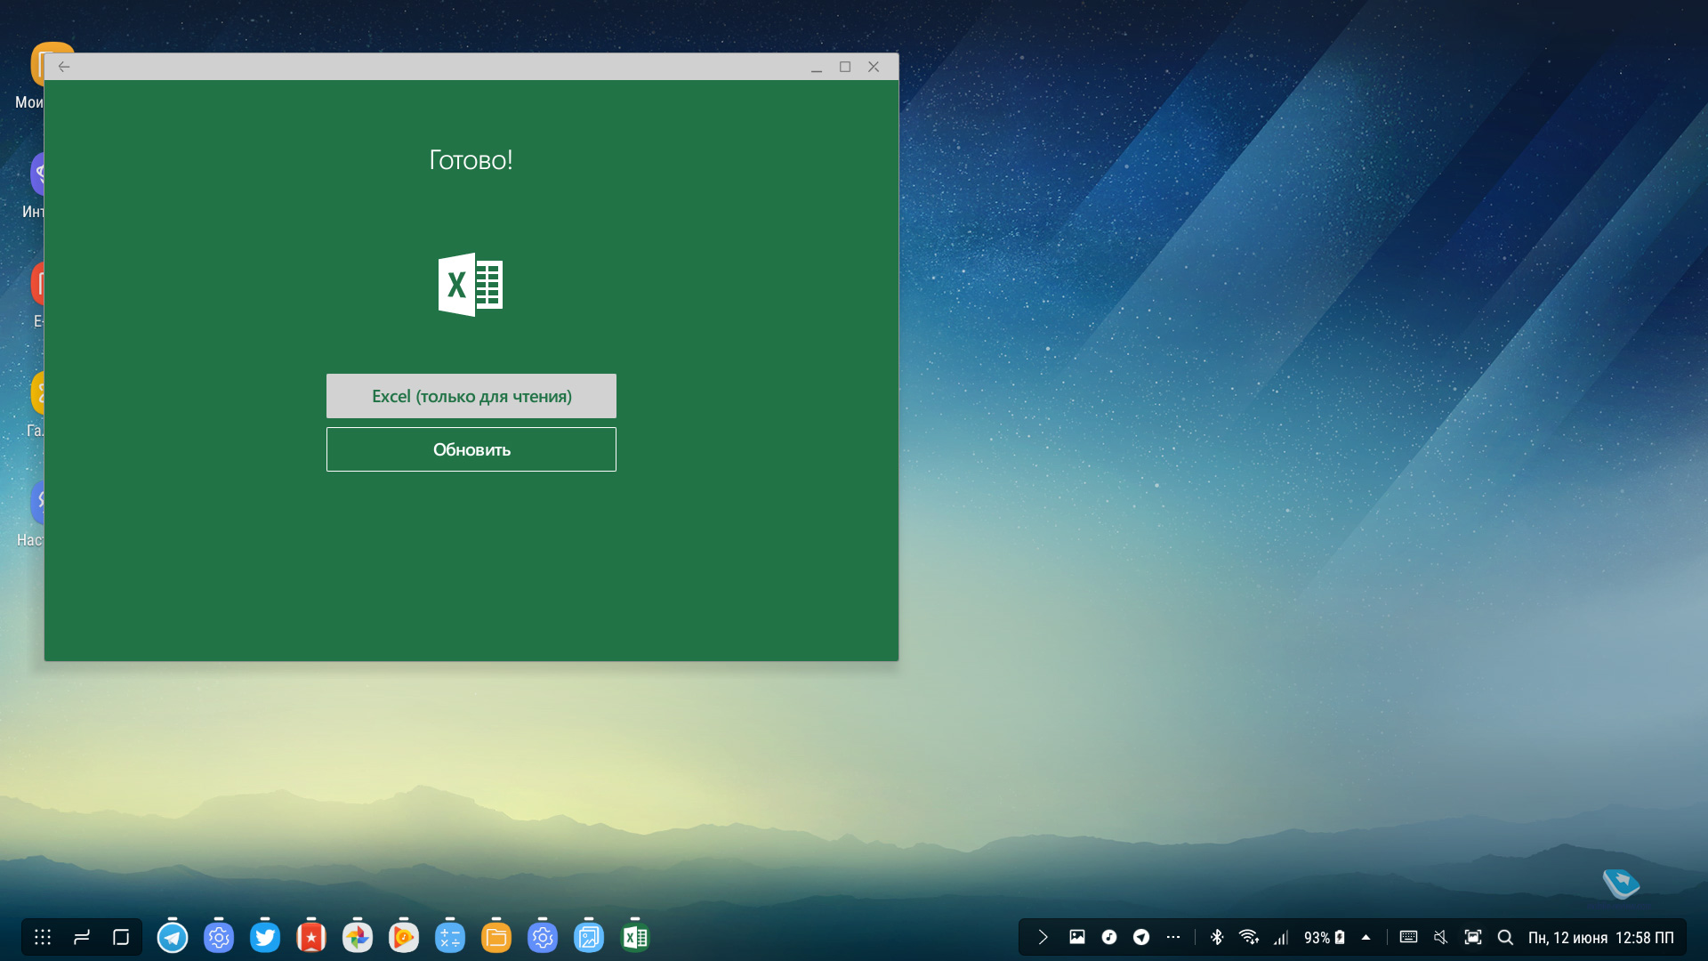Screen dimensions: 1708x961
Task: Open second Settings gear icon in taskbar
Action: [x=543, y=937]
